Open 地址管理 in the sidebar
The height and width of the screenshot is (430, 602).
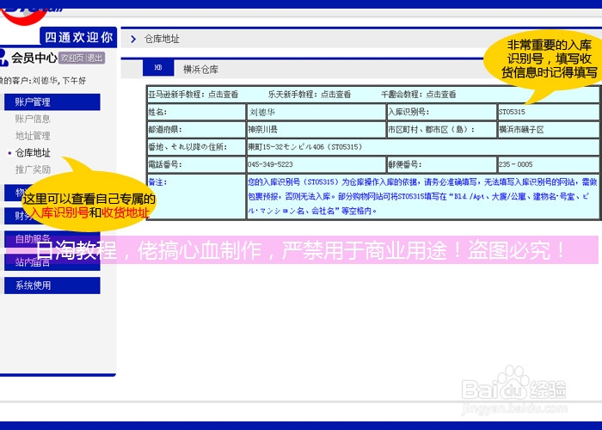click(33, 136)
